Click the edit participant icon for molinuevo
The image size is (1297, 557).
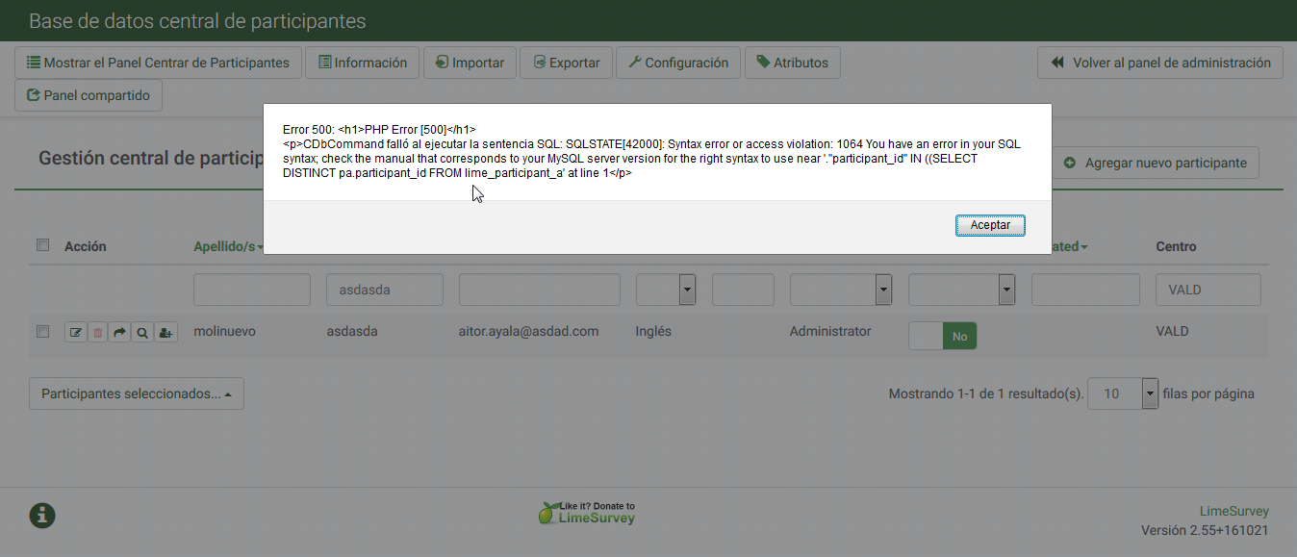tap(75, 333)
